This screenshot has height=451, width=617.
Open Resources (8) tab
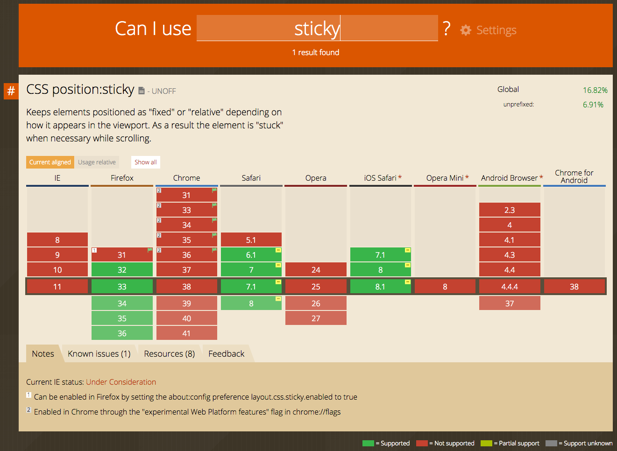pyautogui.click(x=170, y=353)
